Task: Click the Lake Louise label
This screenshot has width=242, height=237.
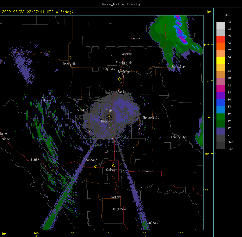Action: point(5,136)
